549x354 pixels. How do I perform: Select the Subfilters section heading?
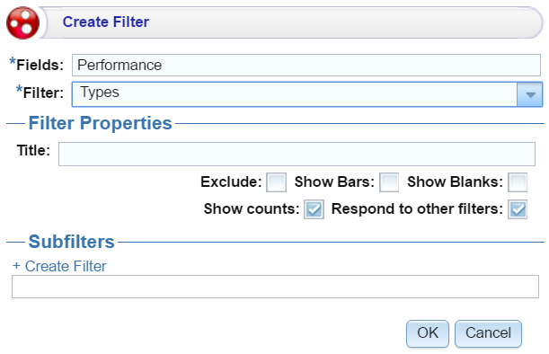[71, 242]
